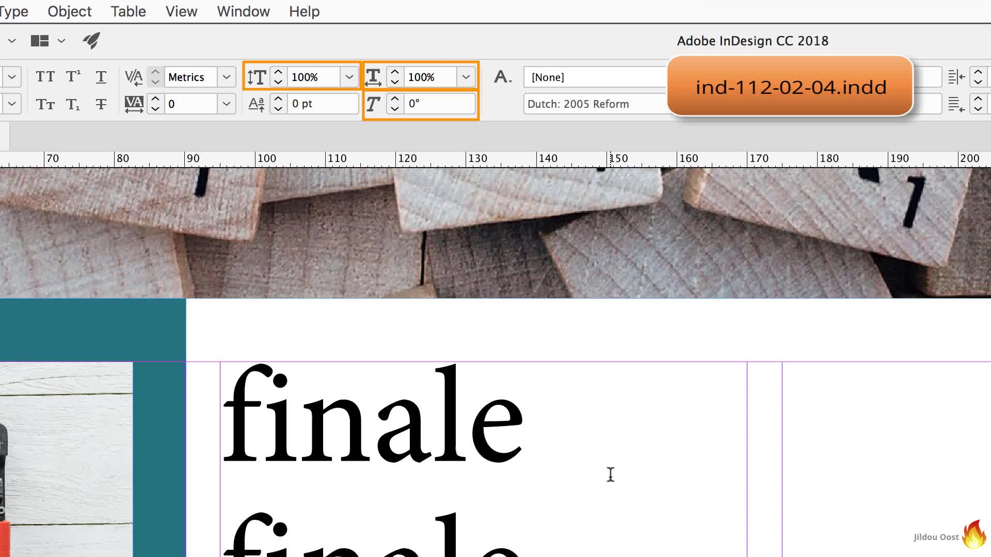Click the Baseline Shift 0 pt field
Viewport: 991px width, 557px height.
point(323,104)
